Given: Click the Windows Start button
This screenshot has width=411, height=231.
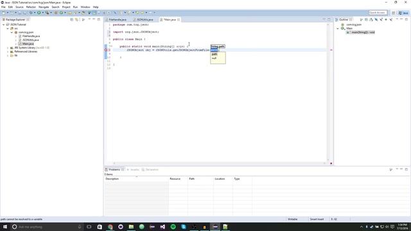Looking at the screenshot, I should click(x=5, y=227).
